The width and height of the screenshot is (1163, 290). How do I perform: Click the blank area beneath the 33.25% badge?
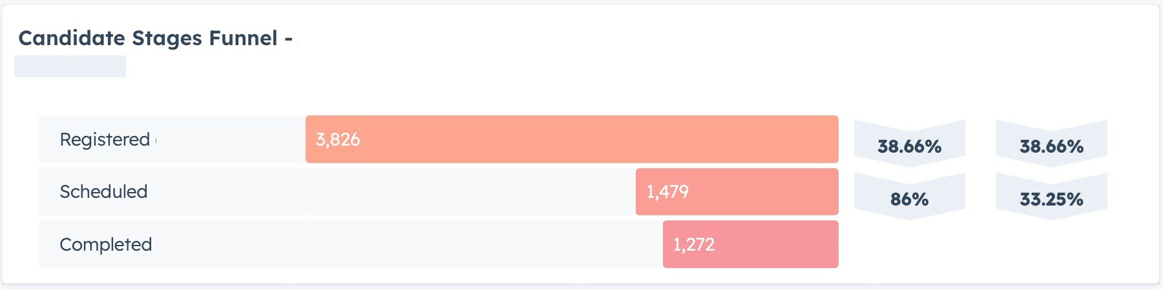pyautogui.click(x=1051, y=248)
